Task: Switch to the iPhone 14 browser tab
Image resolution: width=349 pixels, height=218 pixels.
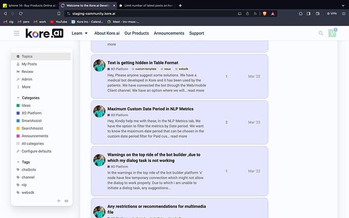Action: point(30,6)
